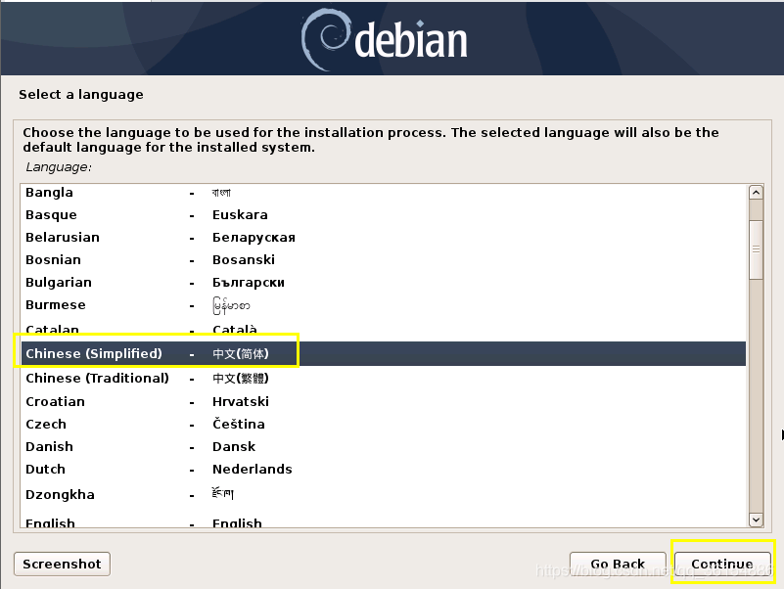
Task: Take a screenshot with the Screenshot button
Action: tap(62, 564)
